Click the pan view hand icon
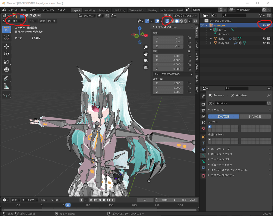Image resolution: width=273 pixels, height=216 pixels. coord(146,54)
